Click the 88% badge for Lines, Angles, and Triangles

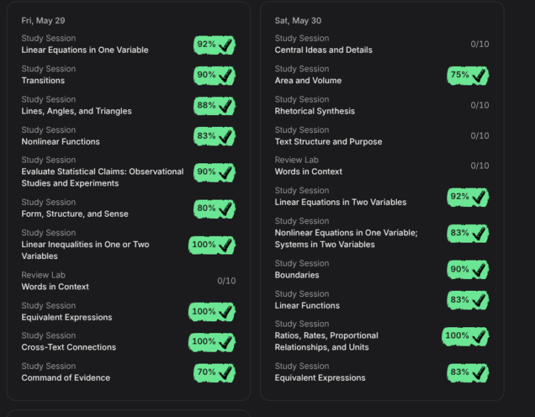[x=214, y=106]
